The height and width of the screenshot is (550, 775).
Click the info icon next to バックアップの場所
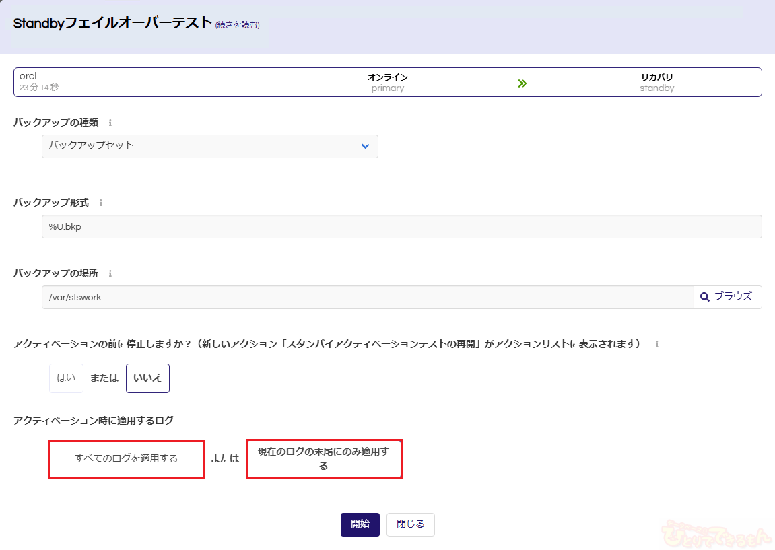coord(110,274)
